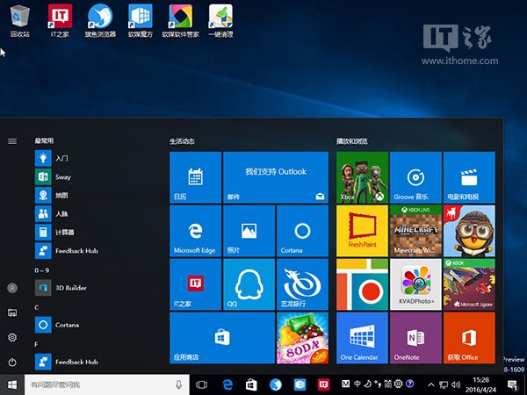Open the OneNote tile
This screenshot has width=527, height=395.
[x=415, y=338]
